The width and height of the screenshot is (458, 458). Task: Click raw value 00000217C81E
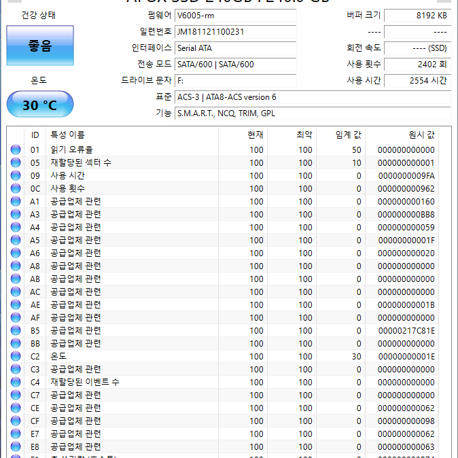[x=406, y=331]
